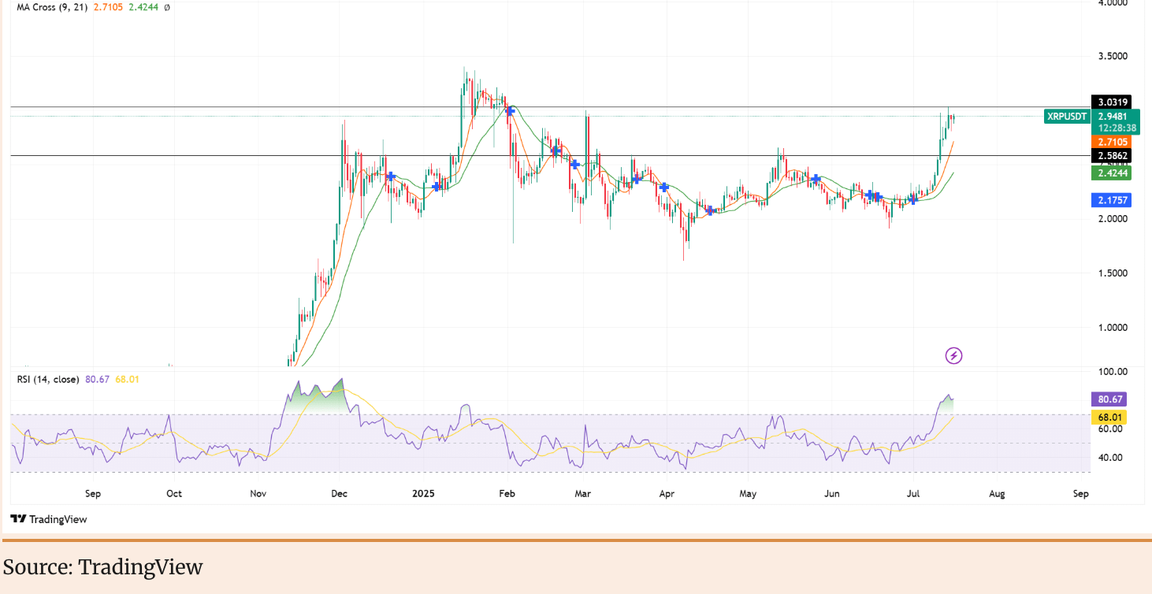Click the 2.5862 horizontal line price label
Screen dimensions: 1152x594
[x=1112, y=156]
